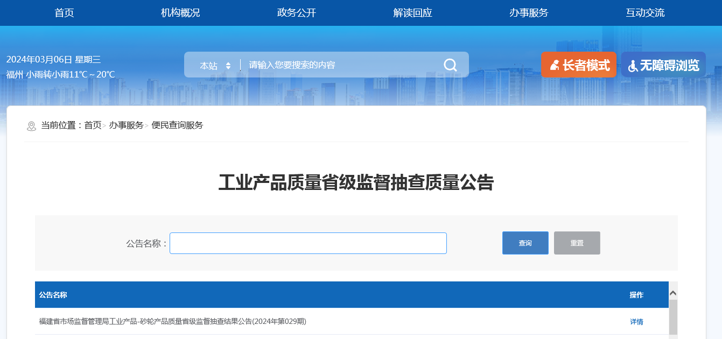Click the blue 查询 search button
Screen dimensions: 722x339
click(x=525, y=243)
